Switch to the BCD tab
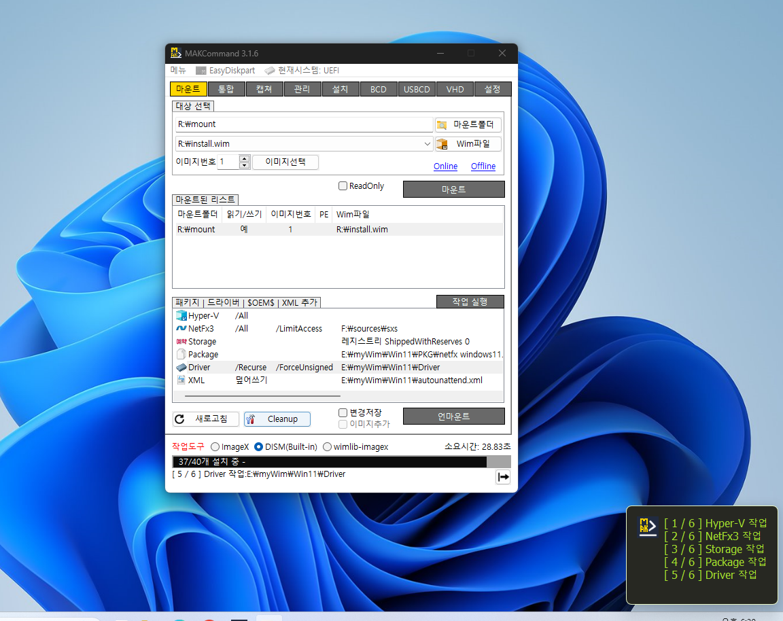The width and height of the screenshot is (783, 621). point(379,89)
